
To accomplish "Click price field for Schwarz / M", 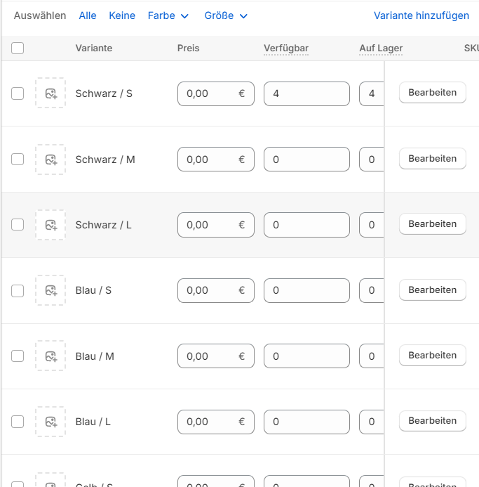I will 208,160.
